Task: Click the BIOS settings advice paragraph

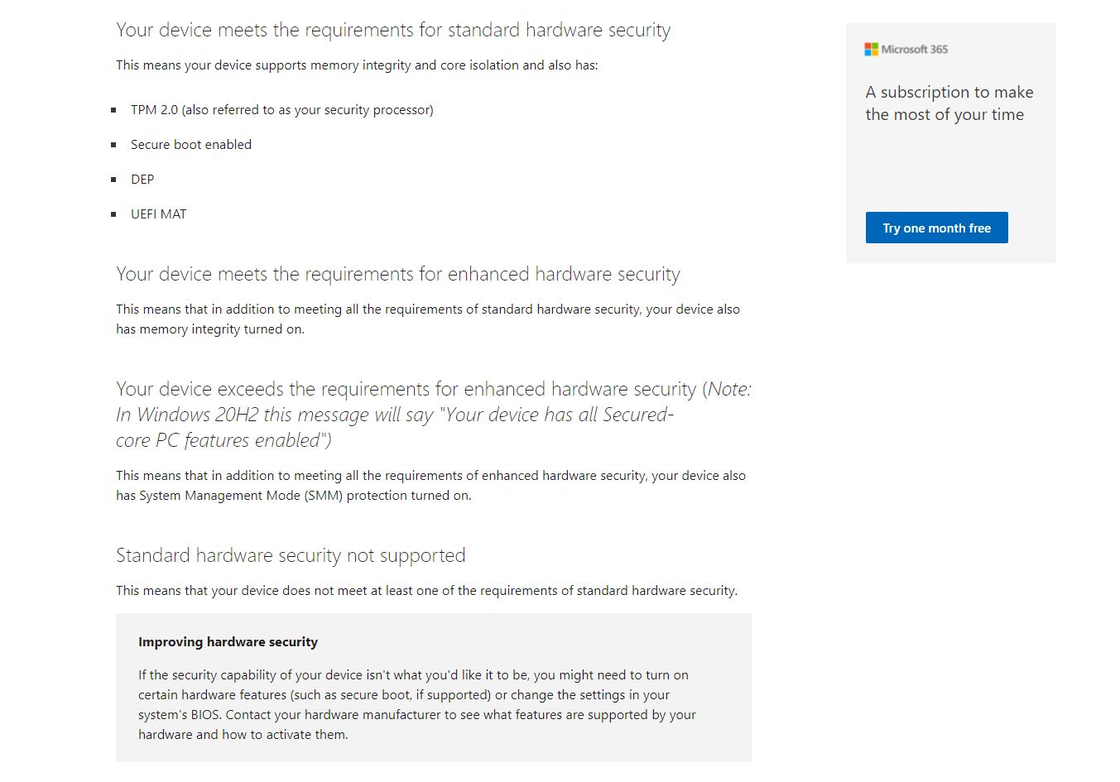Action: (416, 705)
